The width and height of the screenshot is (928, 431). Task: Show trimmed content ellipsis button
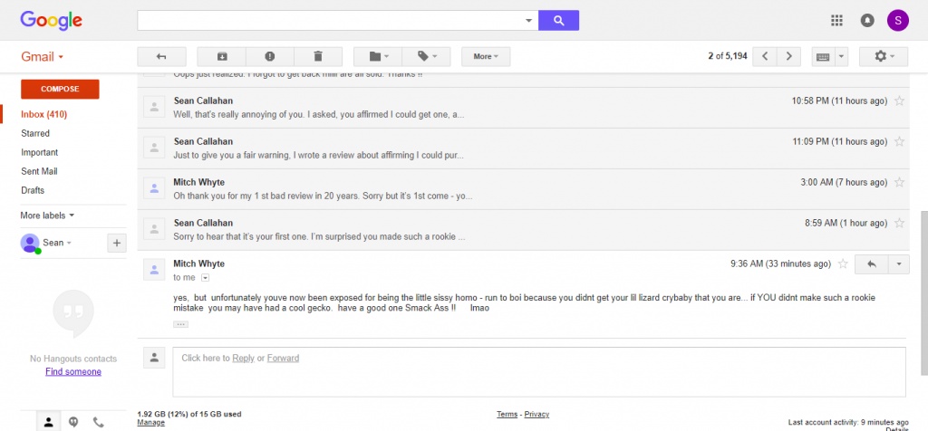(180, 324)
